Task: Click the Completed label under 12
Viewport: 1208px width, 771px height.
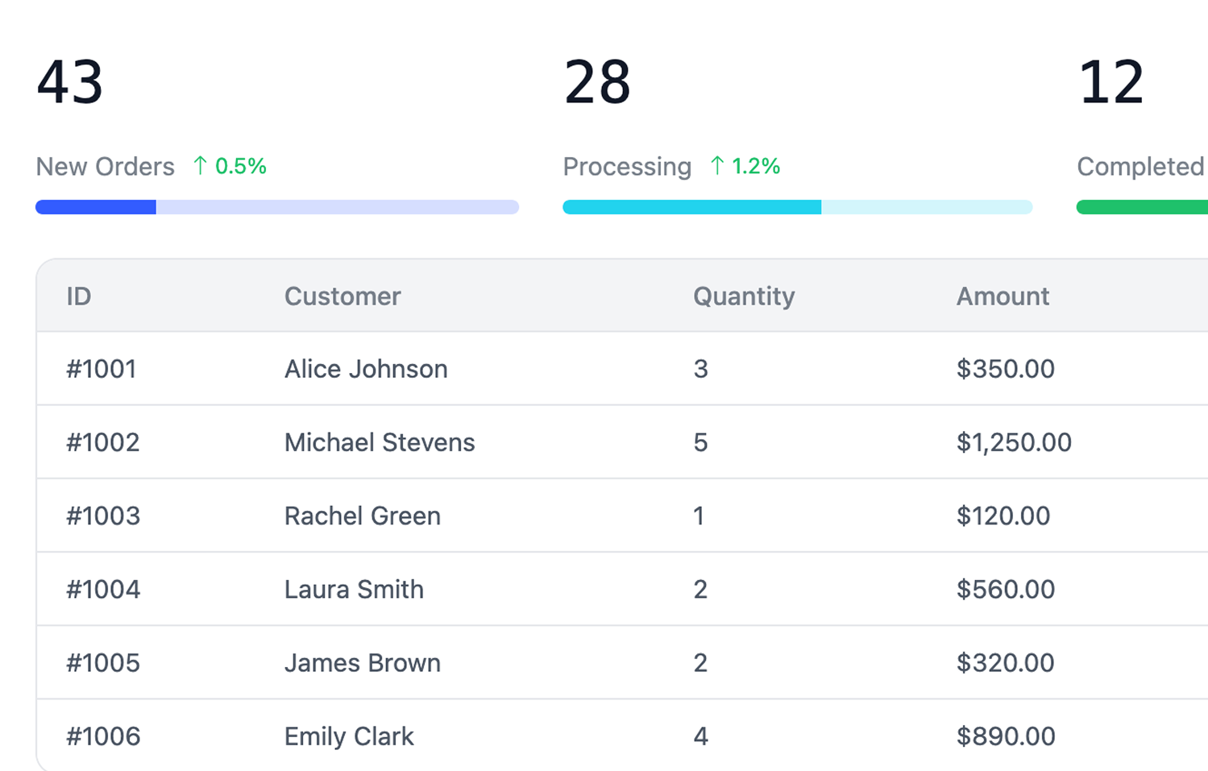Action: (x=1140, y=167)
